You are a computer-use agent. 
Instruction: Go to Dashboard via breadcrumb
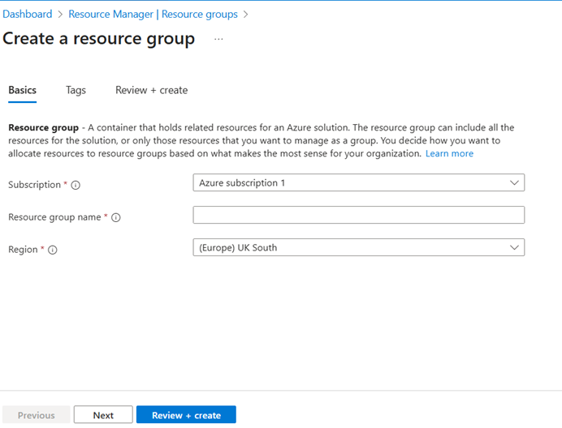click(x=28, y=14)
